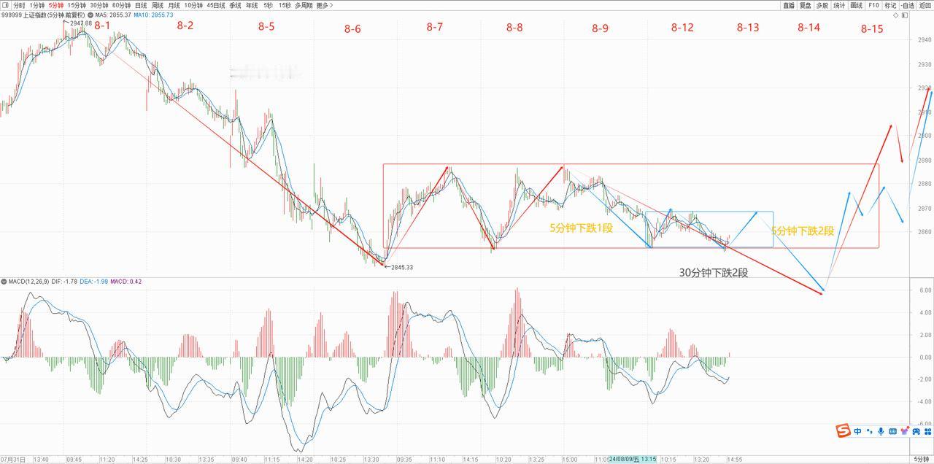Open the Sogou toolbox grid icon
The height and width of the screenshot is (464, 934).
point(928,431)
